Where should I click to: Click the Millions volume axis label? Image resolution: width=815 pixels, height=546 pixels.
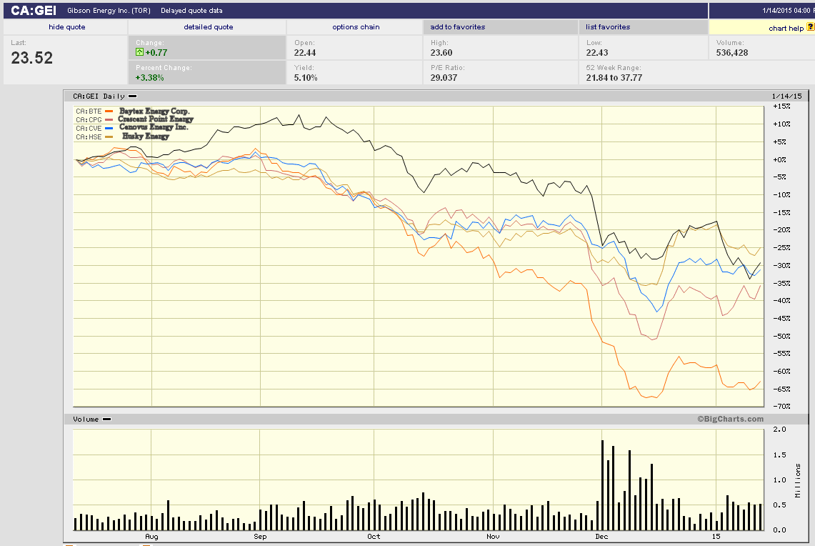(x=798, y=481)
